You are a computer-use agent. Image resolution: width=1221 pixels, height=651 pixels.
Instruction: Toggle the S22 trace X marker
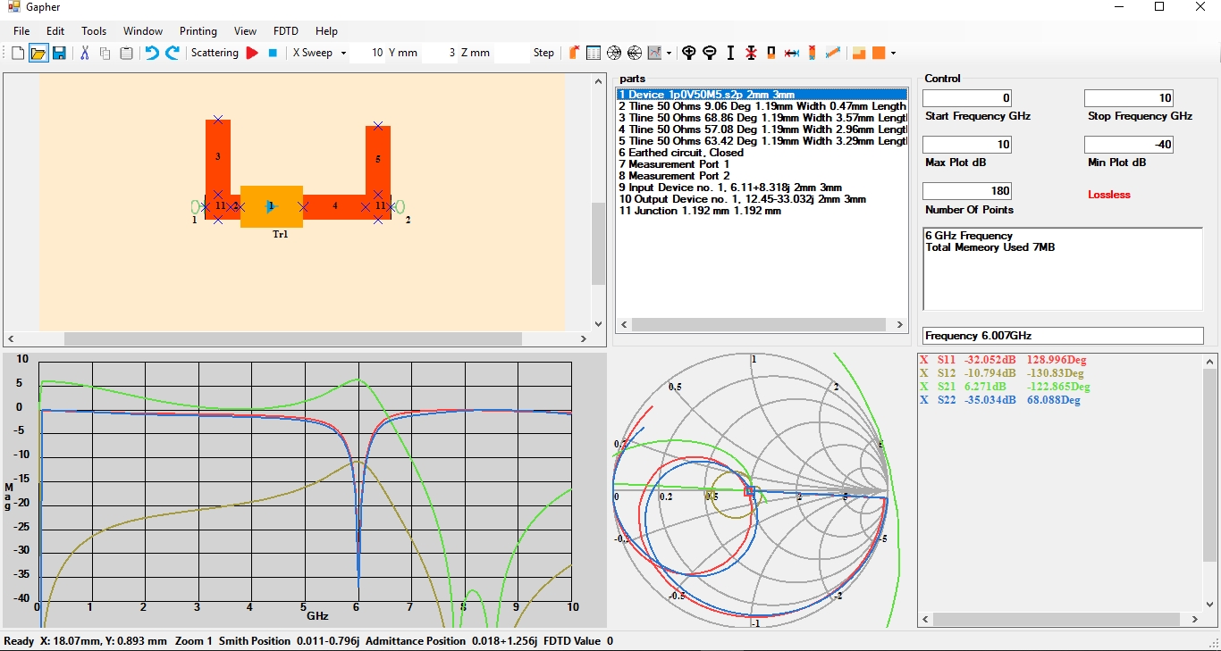(x=924, y=400)
